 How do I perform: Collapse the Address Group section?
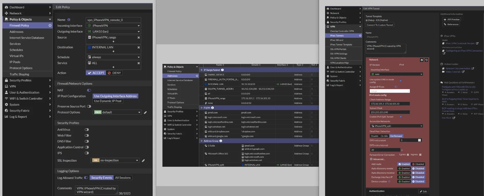(201, 141)
